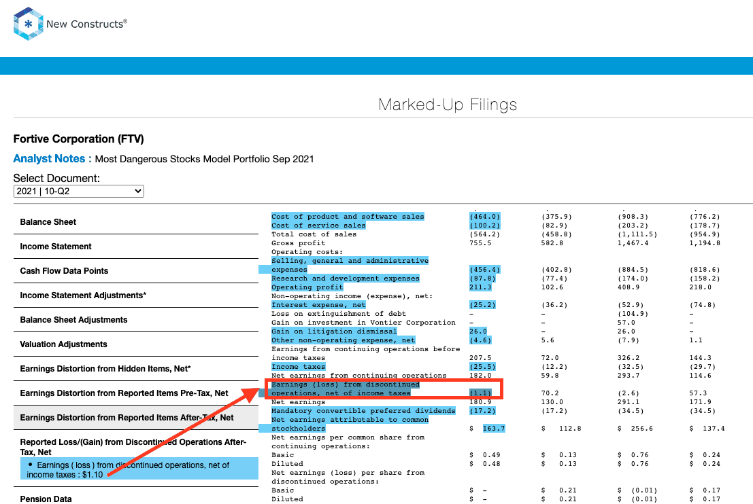This screenshot has height=504, width=753.
Task: Open Most Dangerous Stocks Model Portfolio Sep 2021
Action: click(204, 159)
